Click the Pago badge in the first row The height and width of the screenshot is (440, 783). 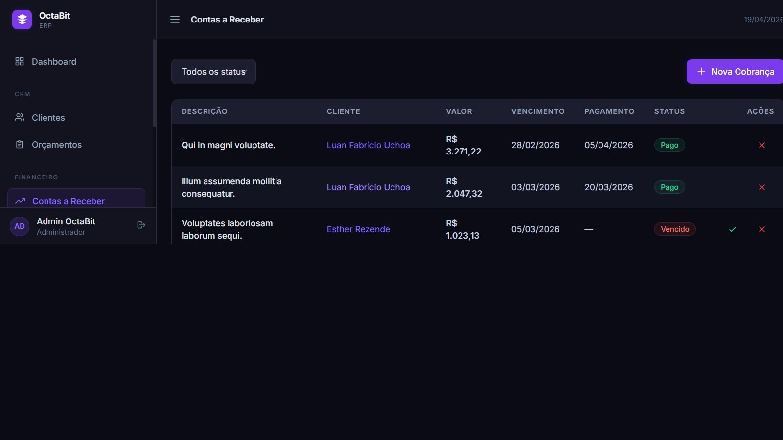669,145
